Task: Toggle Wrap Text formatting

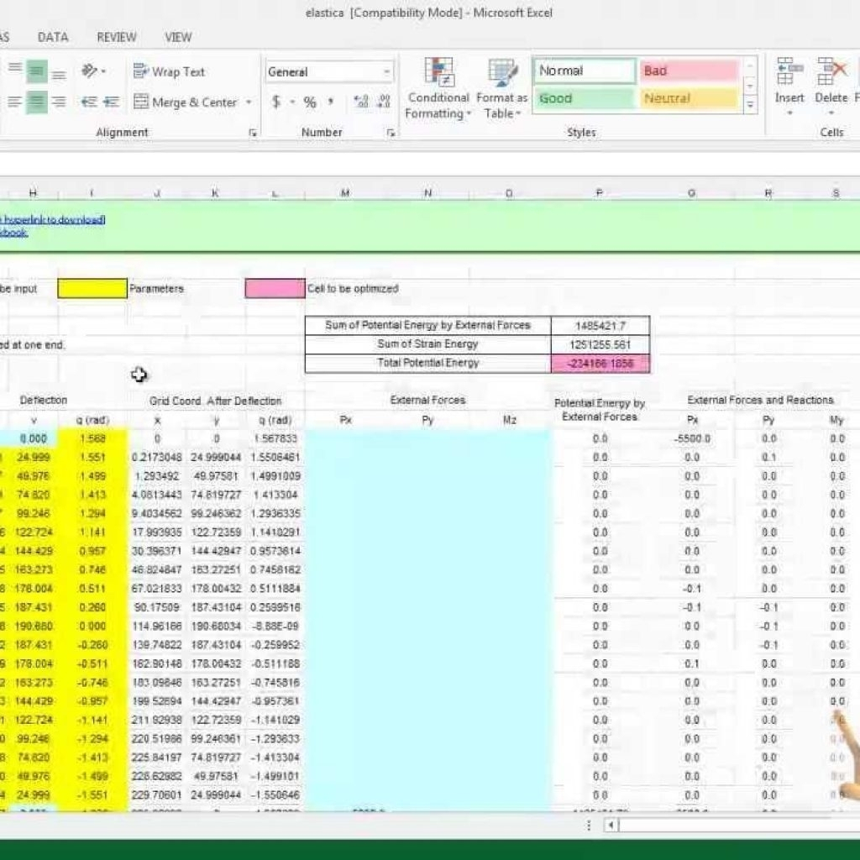Action: coord(168,71)
